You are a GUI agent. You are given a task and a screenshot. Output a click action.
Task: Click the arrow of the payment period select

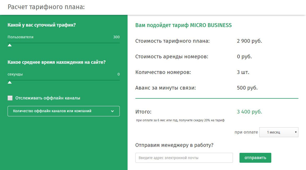point(296,132)
